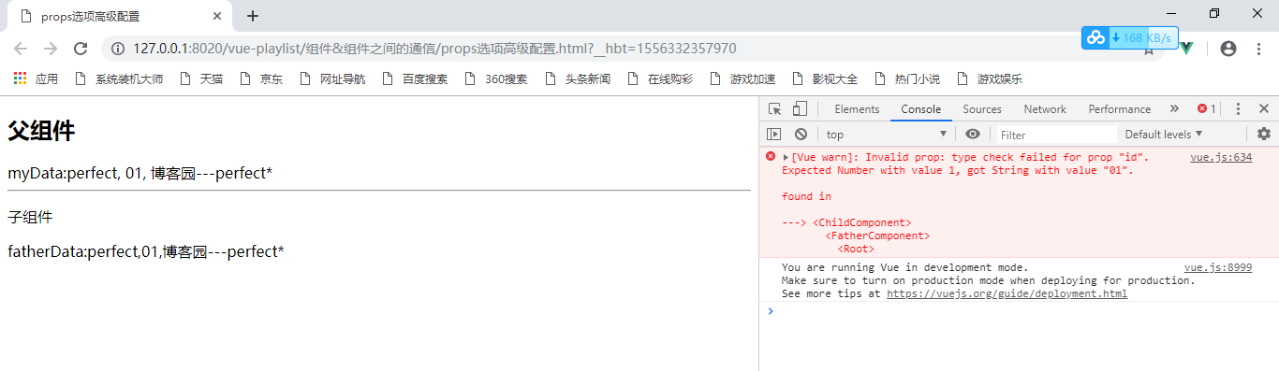
Task: Open the 影视大全 bookmark
Action: (825, 79)
